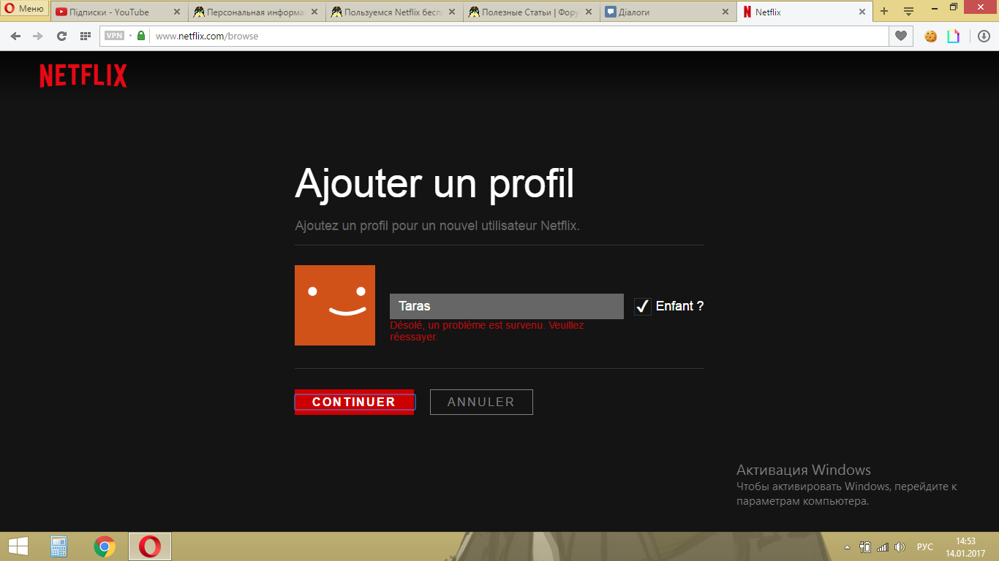Click the battery power tray icon
This screenshot has width=999, height=561.
pyautogui.click(x=865, y=547)
